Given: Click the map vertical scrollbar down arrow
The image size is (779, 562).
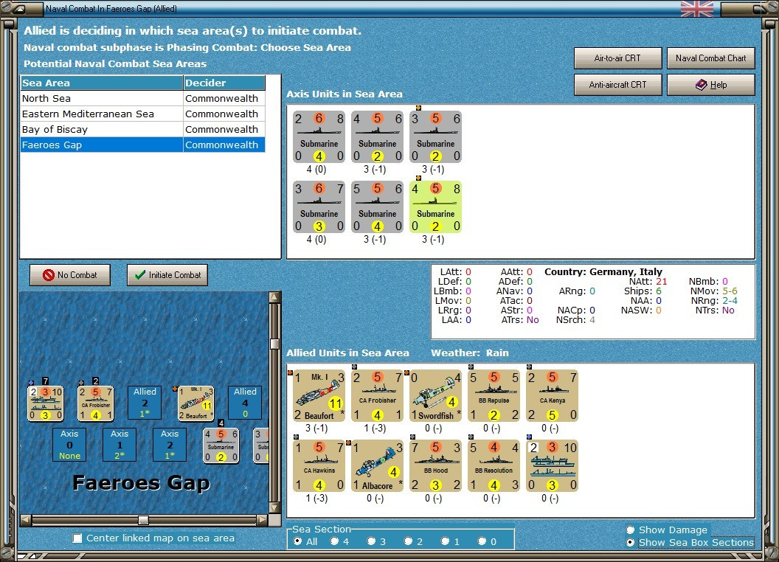Looking at the screenshot, I should (x=274, y=508).
